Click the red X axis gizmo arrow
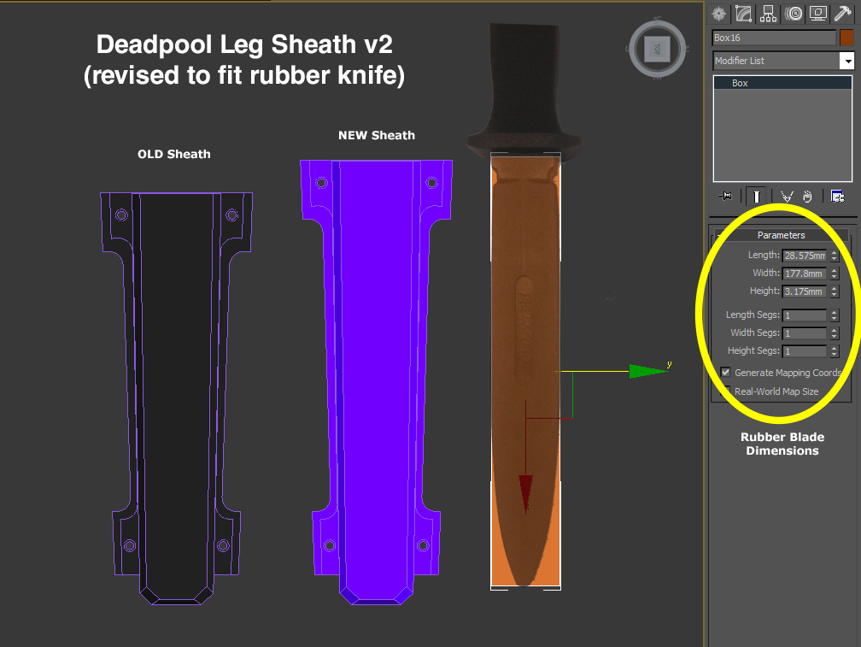This screenshot has width=861, height=647. [x=525, y=494]
